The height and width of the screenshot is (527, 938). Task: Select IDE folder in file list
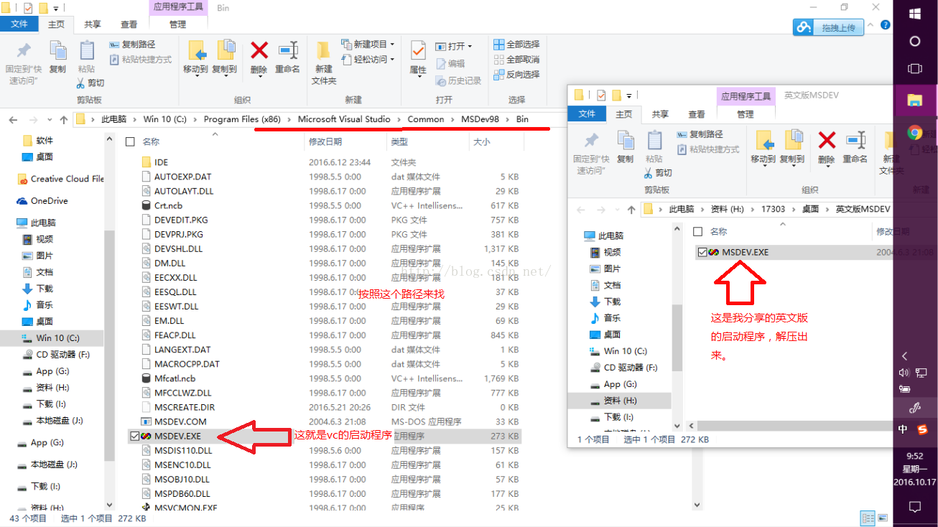324,162
